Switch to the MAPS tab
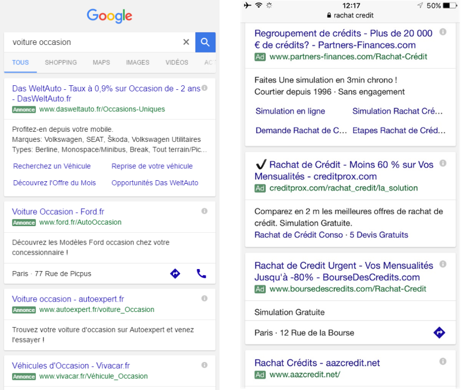462x390 pixels. 102,62
